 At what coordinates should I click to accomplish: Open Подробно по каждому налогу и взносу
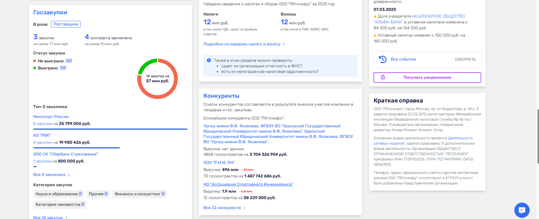(x=242, y=44)
